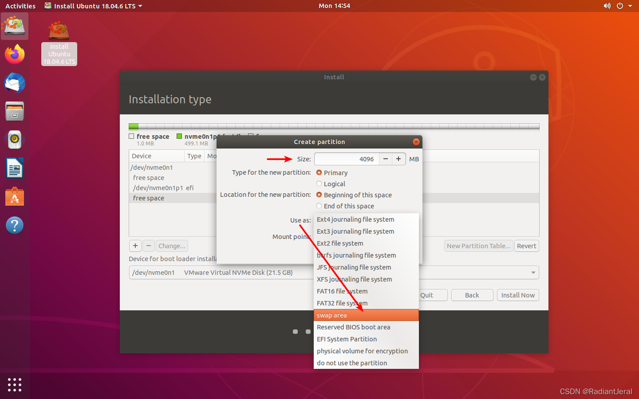
Task: Click the Quit button
Action: (427, 295)
